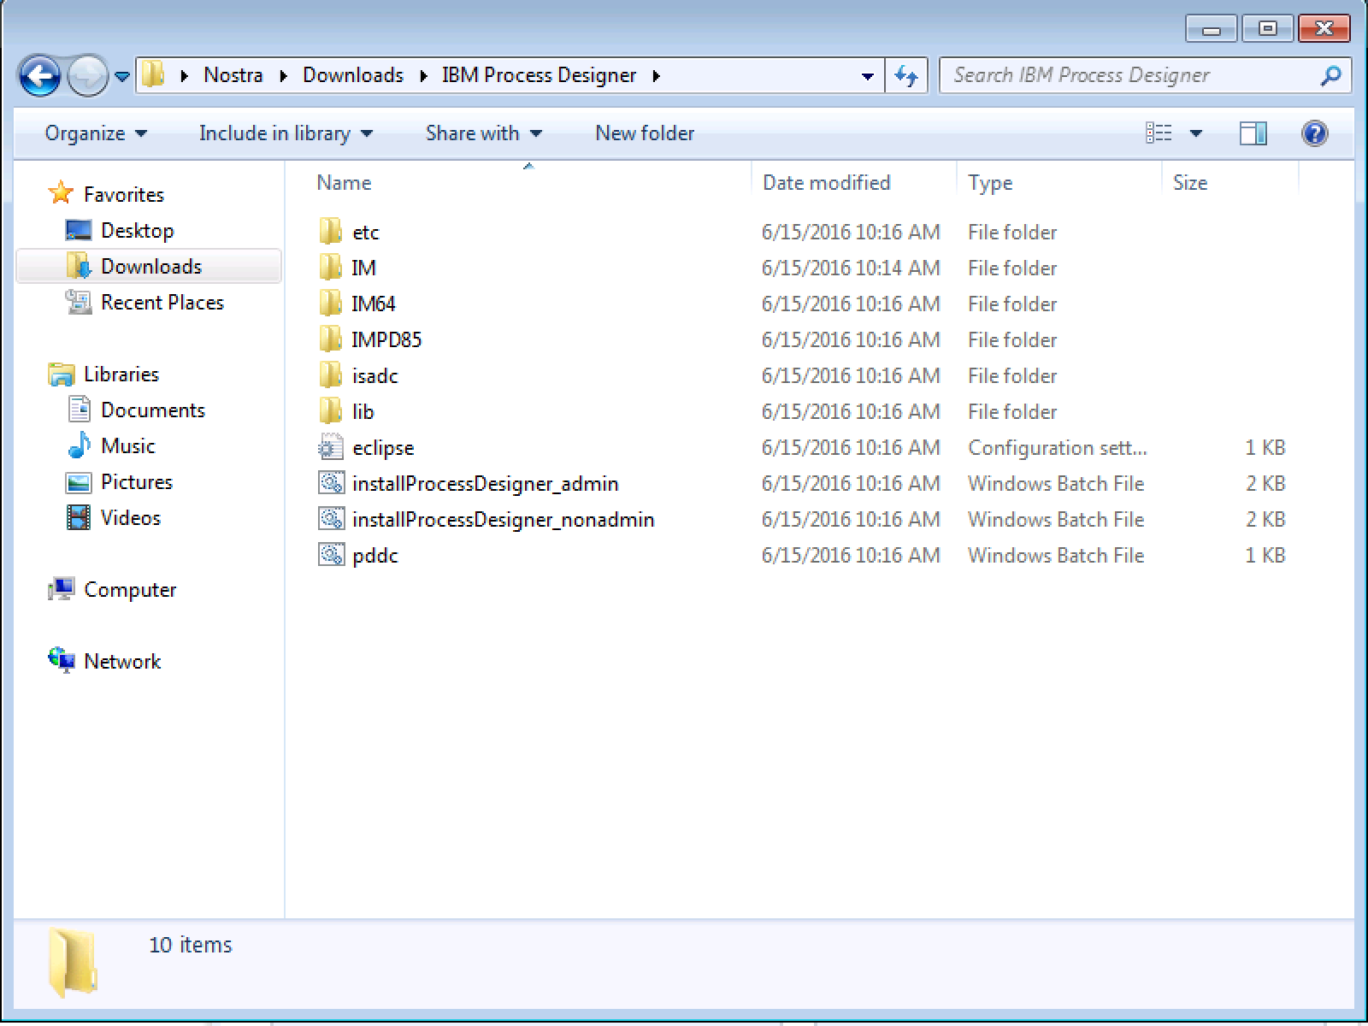
Task: Select the isadc folder icon
Action: (330, 375)
